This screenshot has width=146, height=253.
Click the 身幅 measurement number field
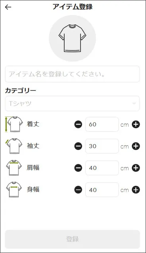point(102,190)
